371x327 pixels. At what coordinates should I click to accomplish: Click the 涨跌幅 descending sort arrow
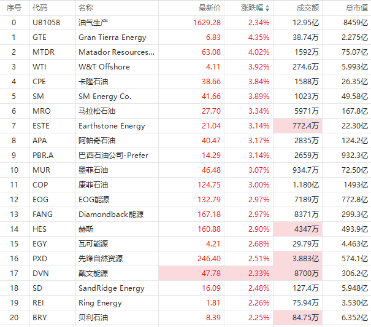268,8
